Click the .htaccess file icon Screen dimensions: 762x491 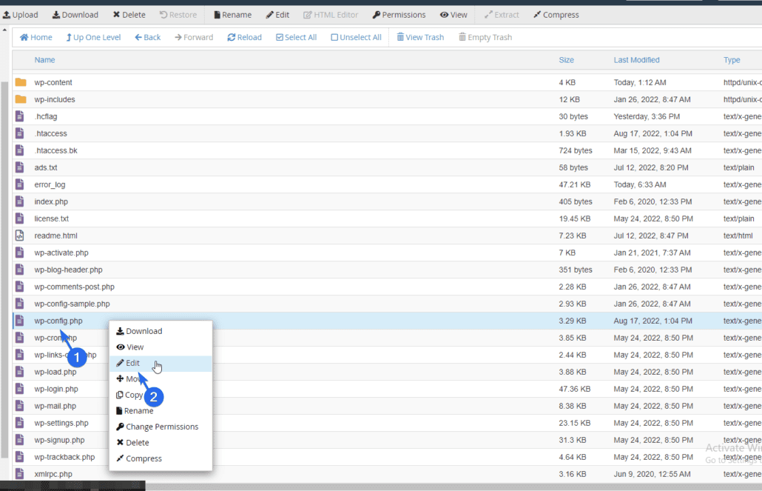coord(19,133)
